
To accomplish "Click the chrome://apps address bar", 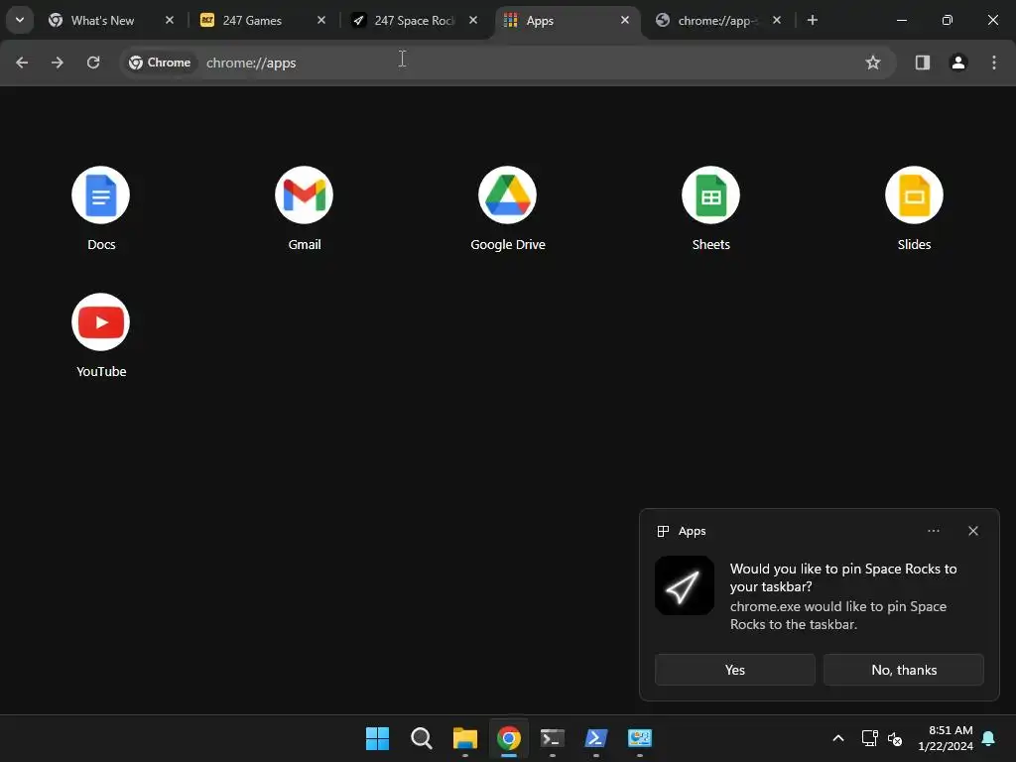I will pyautogui.click(x=507, y=63).
